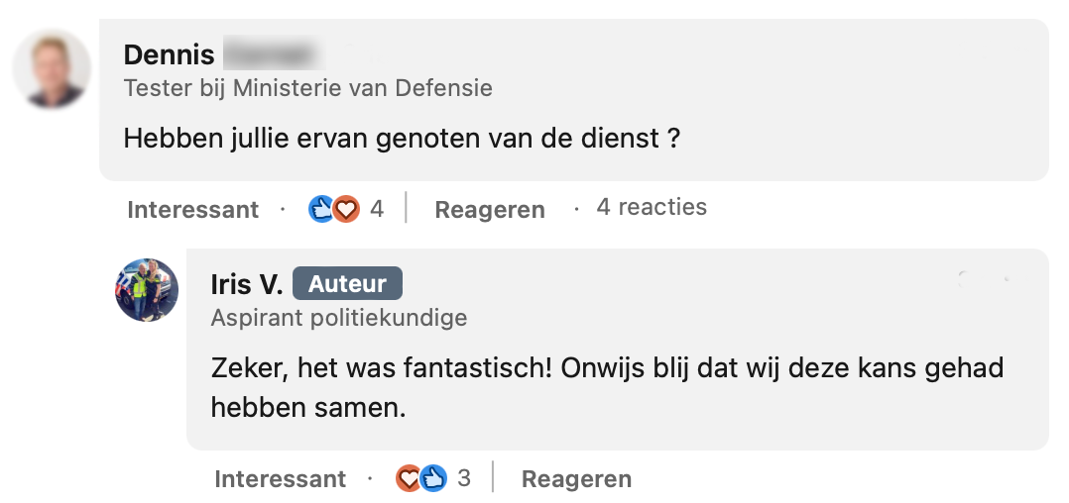Open the reaction count 3 list
Image resolution: width=1069 pixels, height=503 pixels.
click(x=464, y=479)
